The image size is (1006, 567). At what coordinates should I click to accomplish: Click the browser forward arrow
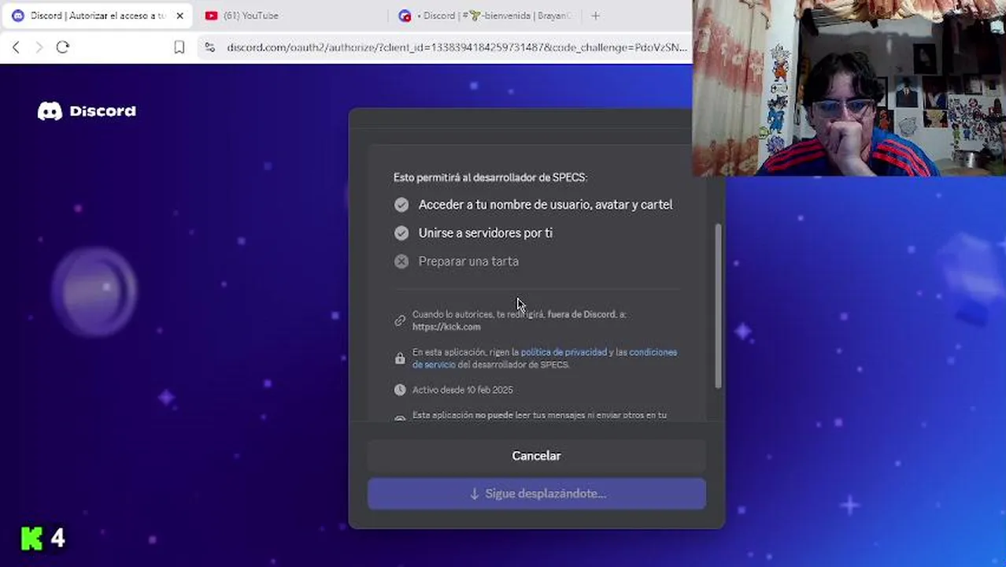(39, 47)
